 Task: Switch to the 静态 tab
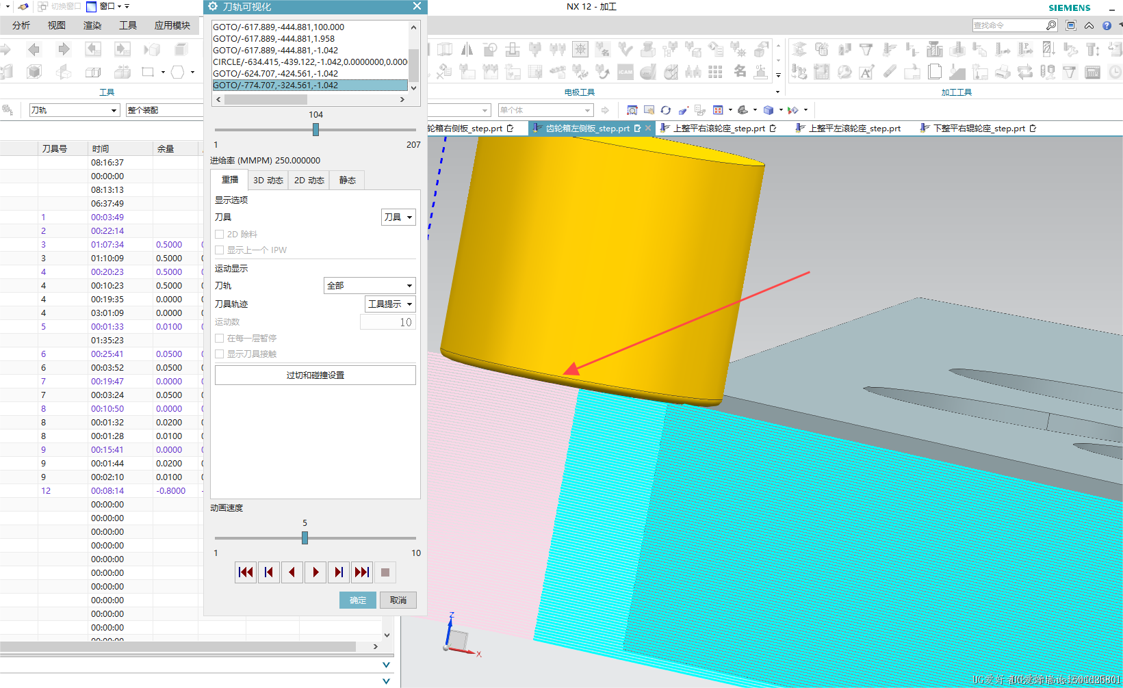(x=348, y=180)
